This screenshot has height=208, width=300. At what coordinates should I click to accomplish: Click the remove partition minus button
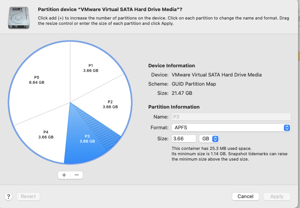(x=77, y=175)
